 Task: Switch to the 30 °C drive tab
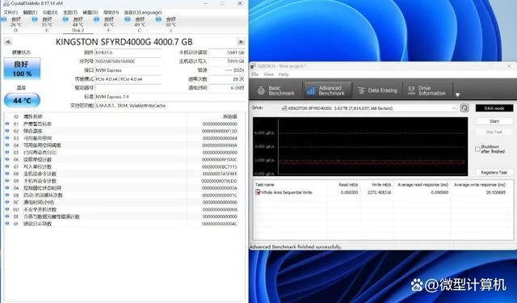(x=170, y=25)
